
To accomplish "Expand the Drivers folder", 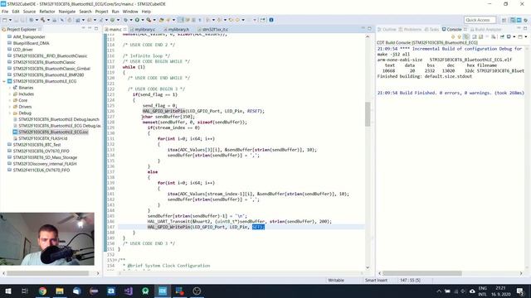I will pyautogui.click(x=10, y=107).
